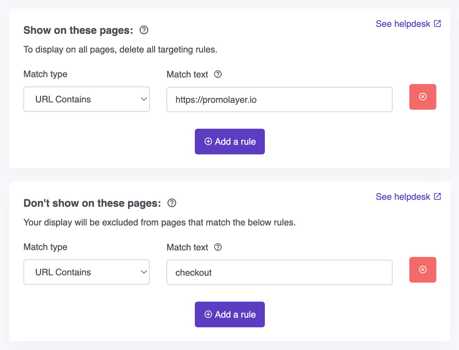The image size is (459, 350).
Task: Remove the checkout exclusion rule with red button
Action: [422, 270]
